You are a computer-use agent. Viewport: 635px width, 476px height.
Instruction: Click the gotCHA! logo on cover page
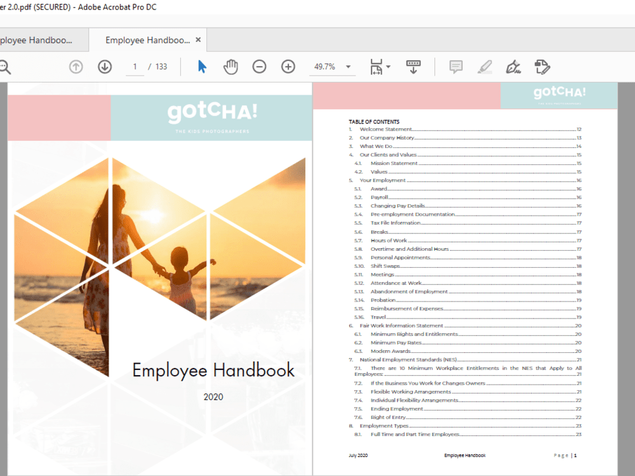(x=212, y=112)
